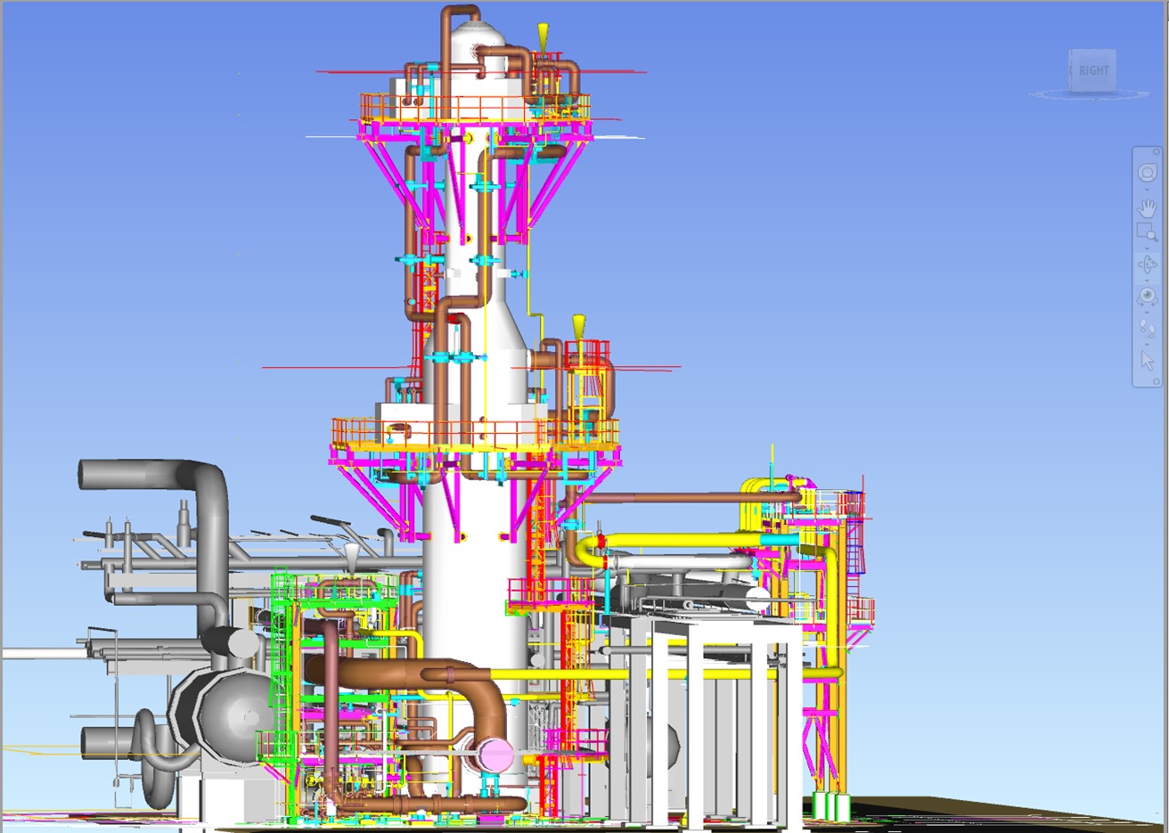This screenshot has width=1169, height=833.
Task: Click the pink flanged nozzle on the column
Action: click(x=494, y=753)
